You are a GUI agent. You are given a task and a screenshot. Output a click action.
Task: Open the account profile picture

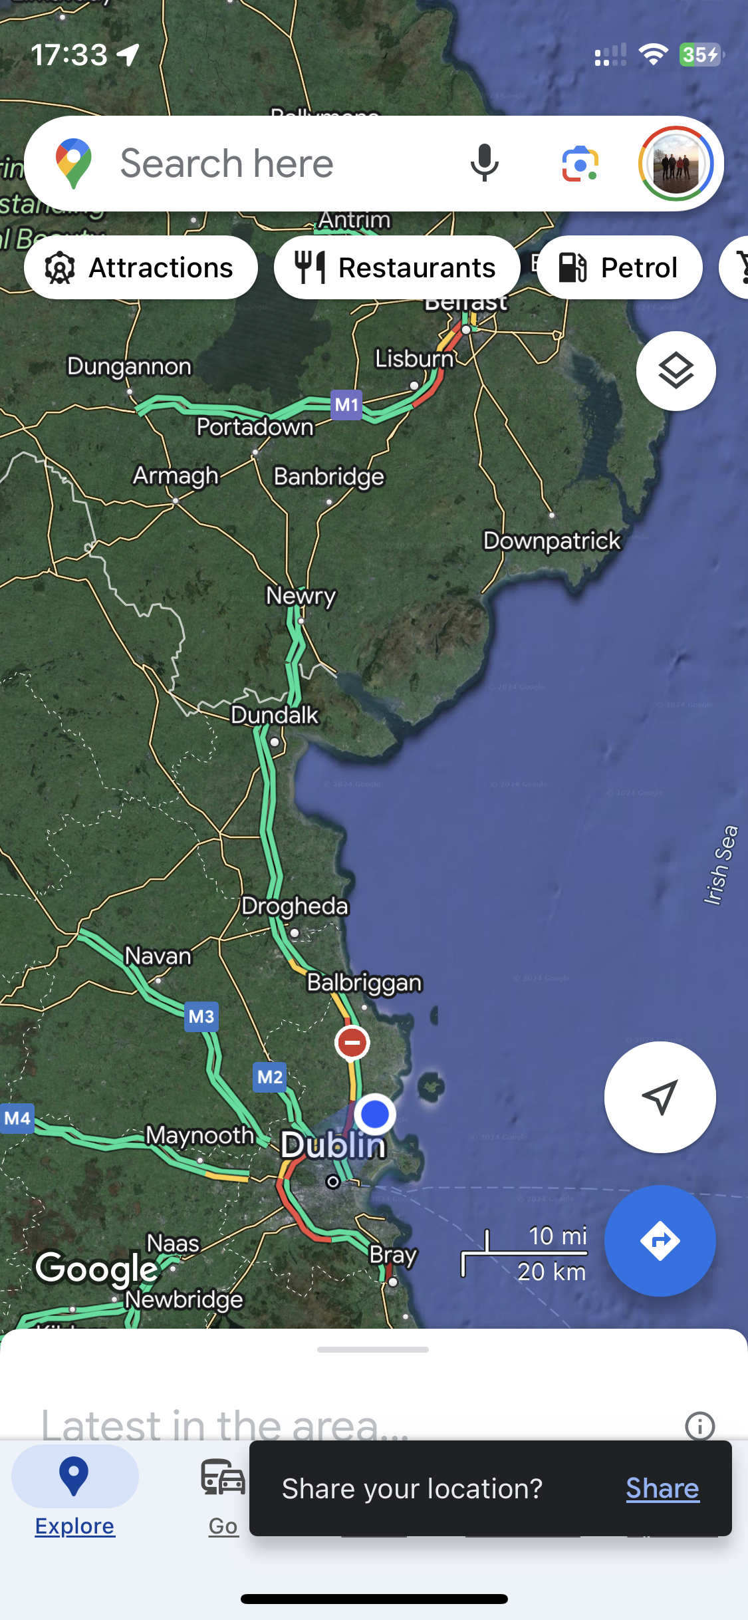[x=676, y=164]
